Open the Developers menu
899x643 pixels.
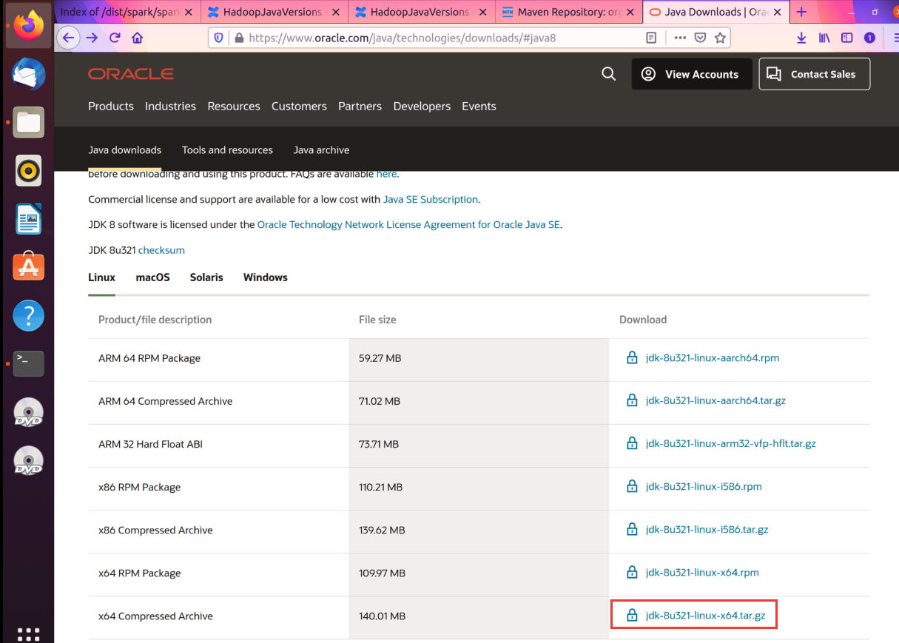(x=422, y=106)
